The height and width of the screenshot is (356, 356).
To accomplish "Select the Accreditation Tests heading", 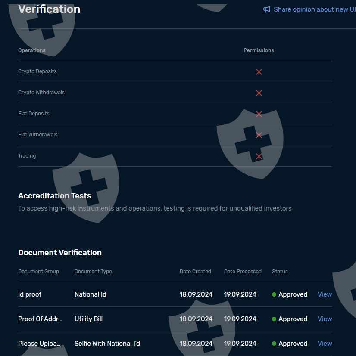I will point(55,196).
